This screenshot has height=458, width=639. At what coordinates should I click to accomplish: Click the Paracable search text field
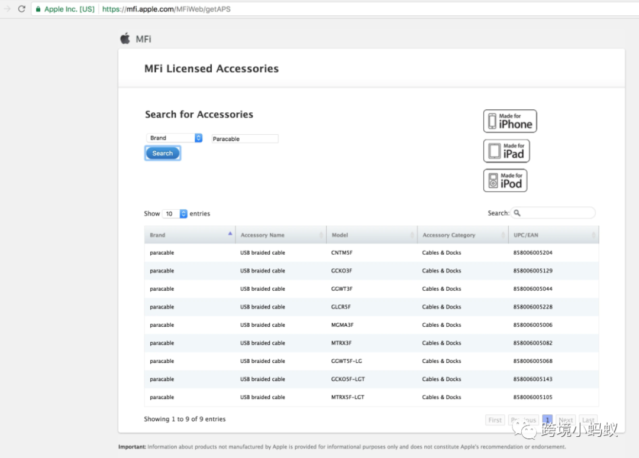245,139
